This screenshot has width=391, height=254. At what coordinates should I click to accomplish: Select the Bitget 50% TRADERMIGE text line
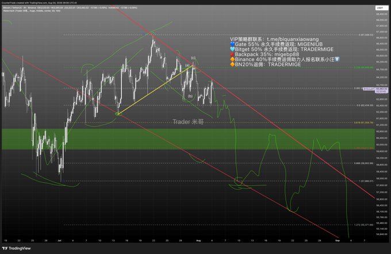[282, 49]
